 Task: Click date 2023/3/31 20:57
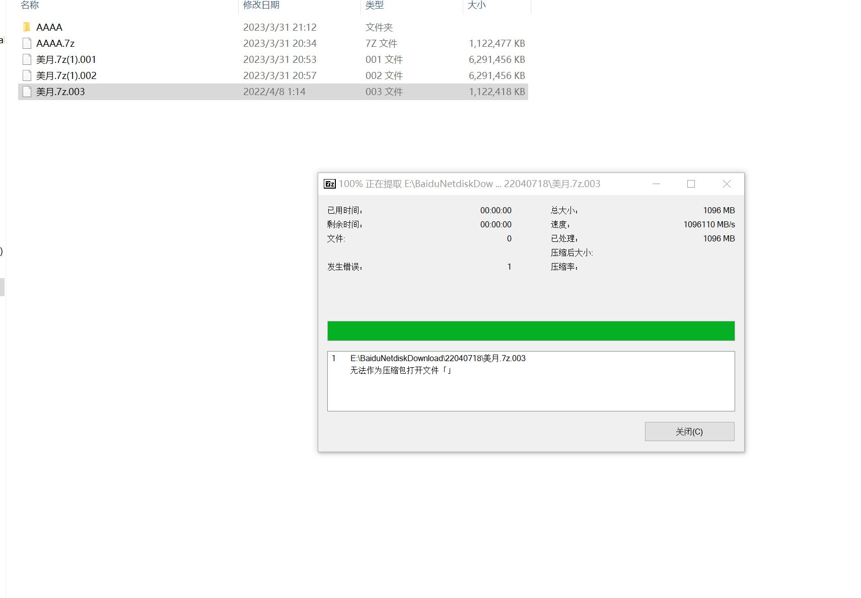280,75
